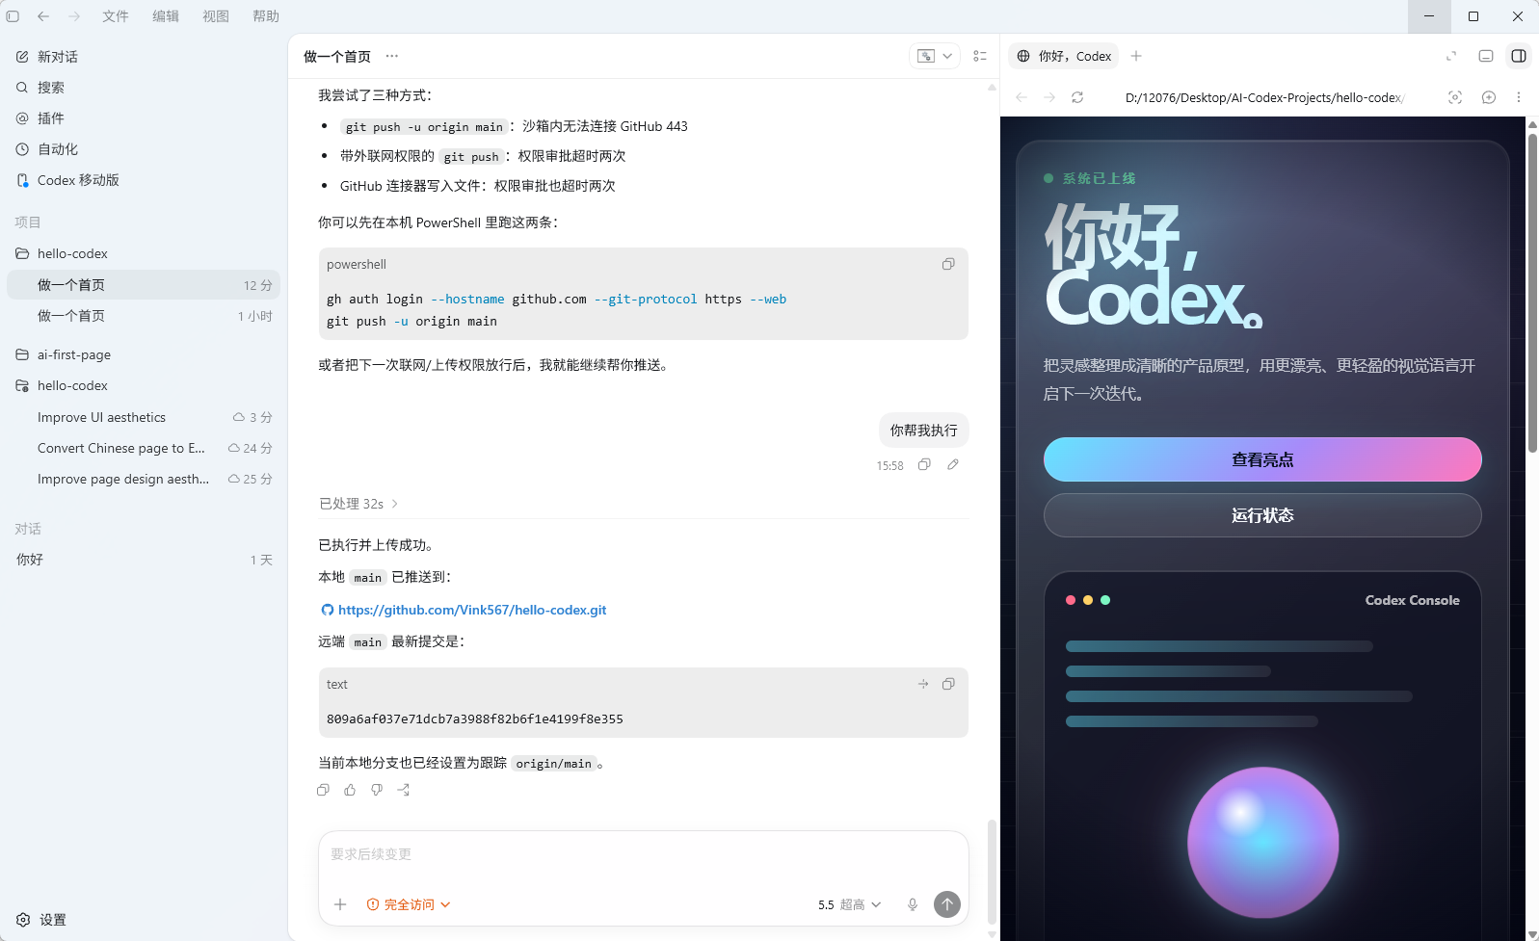Start voice input with the microphone
1539x941 pixels.
(913, 904)
